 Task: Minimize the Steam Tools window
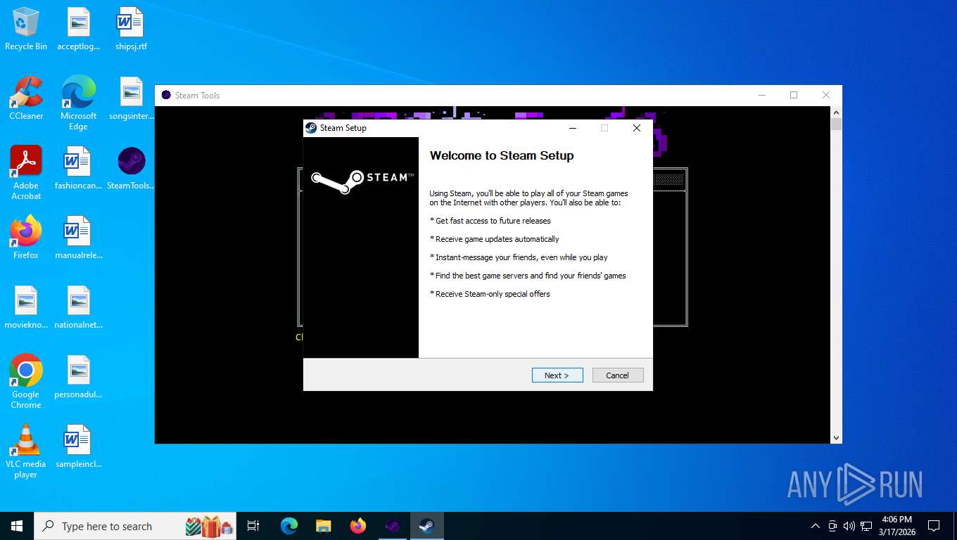761,95
